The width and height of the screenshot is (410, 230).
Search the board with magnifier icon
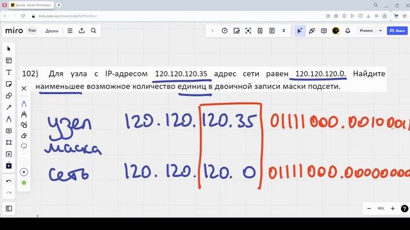(x=94, y=31)
